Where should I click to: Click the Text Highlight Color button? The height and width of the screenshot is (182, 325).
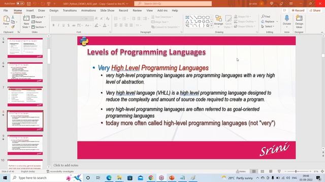[x=96, y=25]
